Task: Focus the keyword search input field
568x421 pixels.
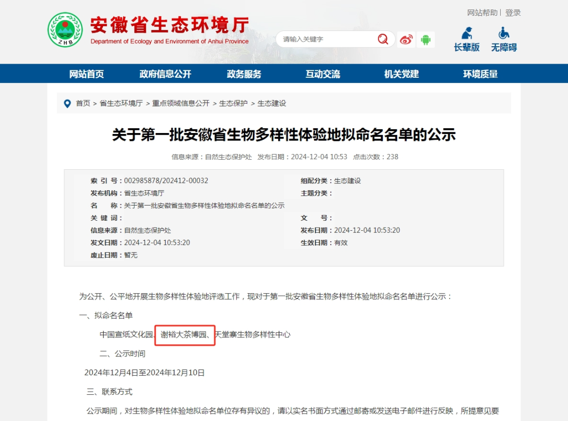Action: coord(326,39)
